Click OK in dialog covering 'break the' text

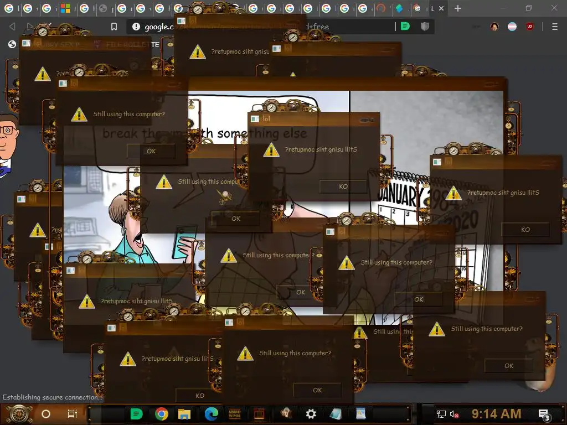tap(151, 151)
